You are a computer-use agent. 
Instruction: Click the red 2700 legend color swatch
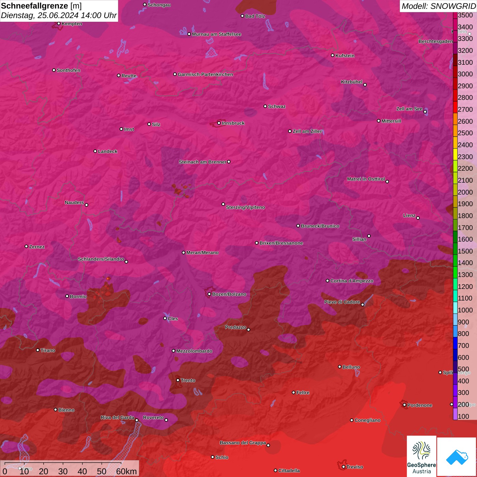click(x=455, y=107)
